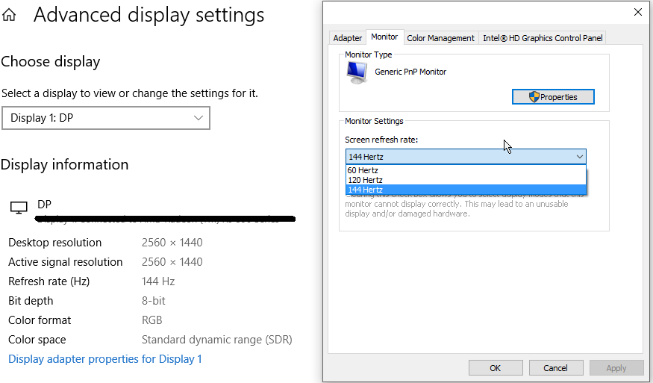
Task: Switch to the Adapter tab
Action: coord(348,38)
